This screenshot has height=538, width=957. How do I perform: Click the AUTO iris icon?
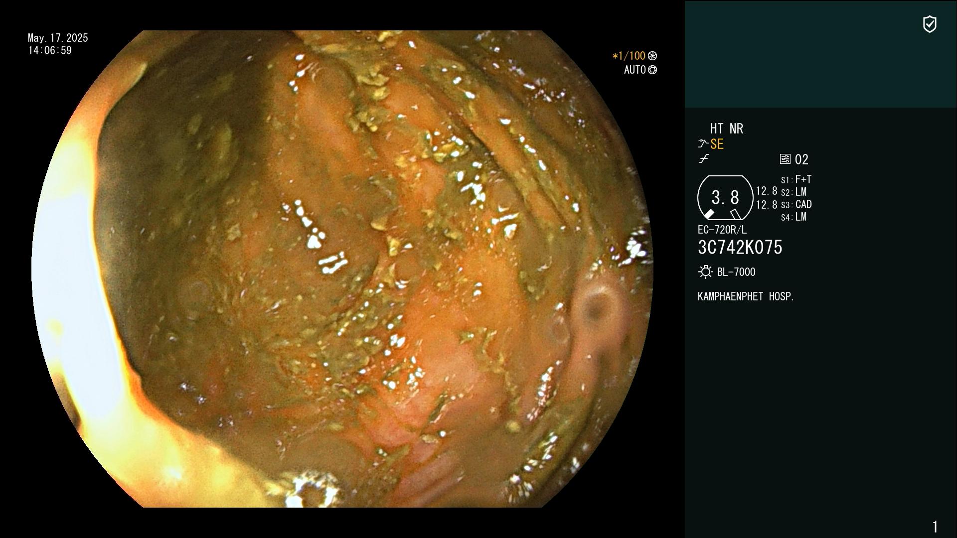point(652,70)
